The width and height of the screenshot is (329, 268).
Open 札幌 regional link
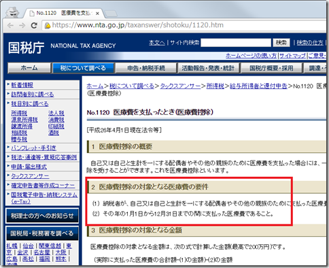[x=12, y=246]
